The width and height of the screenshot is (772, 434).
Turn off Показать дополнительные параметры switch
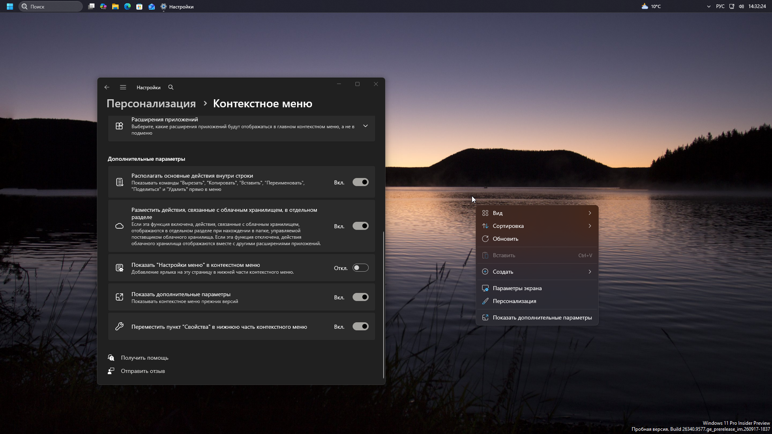(361, 297)
